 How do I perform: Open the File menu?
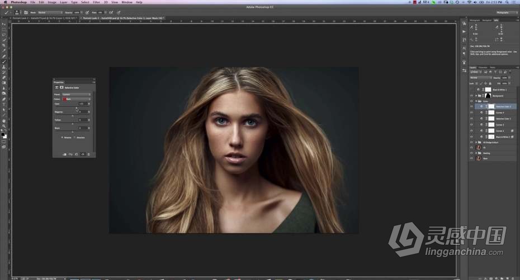click(33, 2)
